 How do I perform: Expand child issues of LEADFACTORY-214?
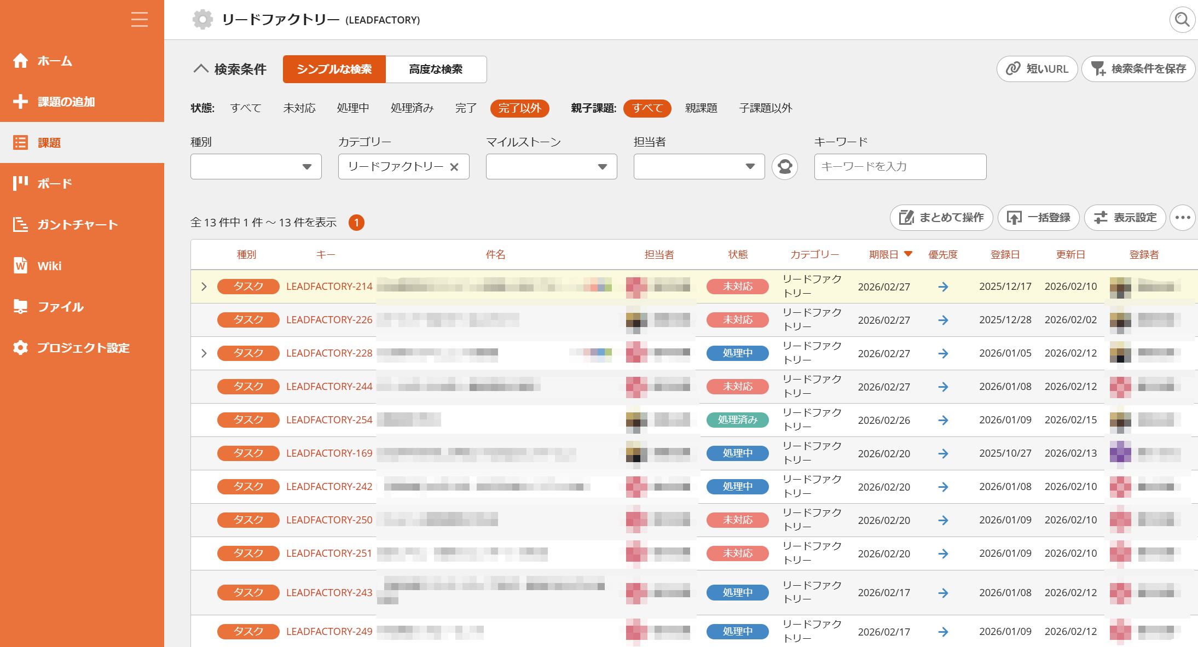(x=204, y=287)
